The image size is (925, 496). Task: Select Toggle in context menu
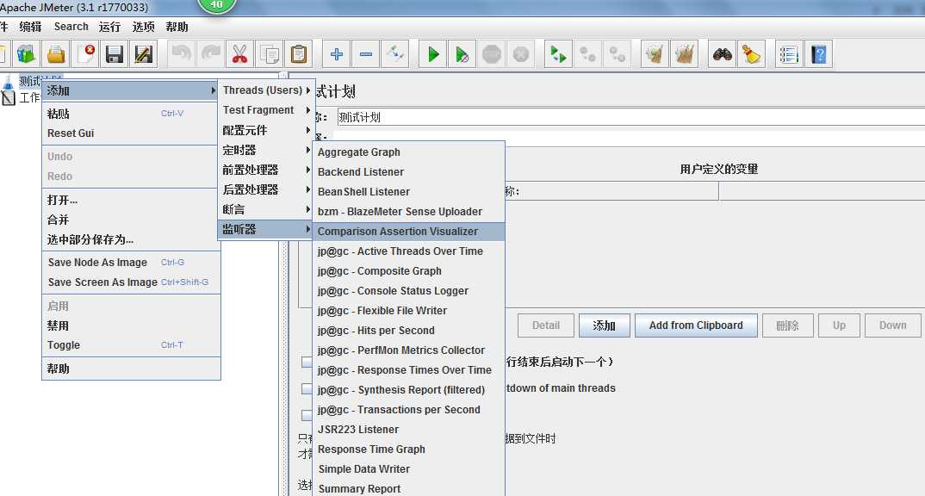coord(130,345)
